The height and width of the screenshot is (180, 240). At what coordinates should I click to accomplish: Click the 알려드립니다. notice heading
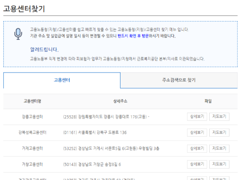click(x=44, y=49)
